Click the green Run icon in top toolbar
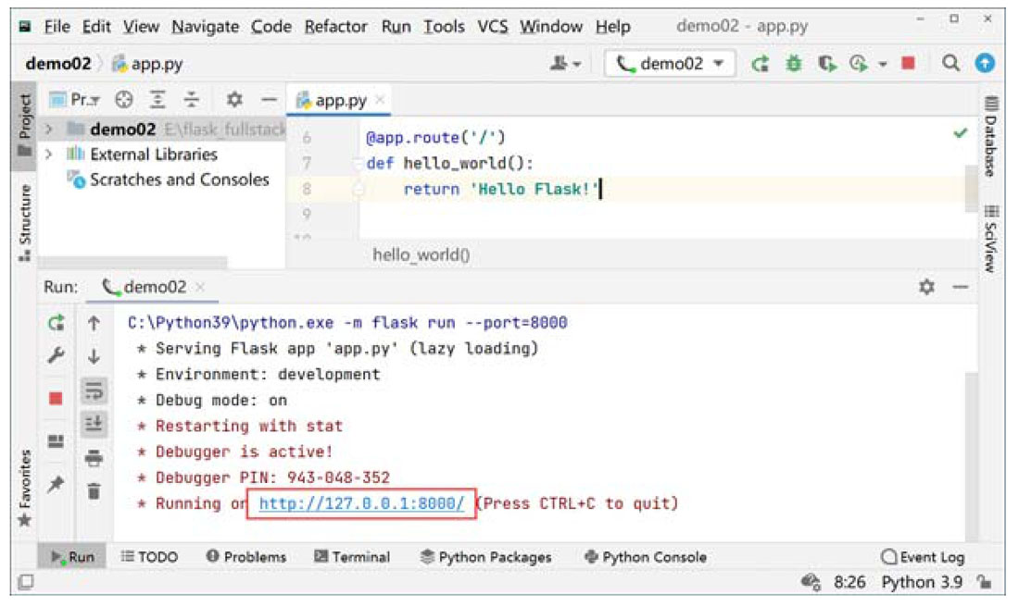Viewport: 1019px width, 607px height. coord(761,64)
